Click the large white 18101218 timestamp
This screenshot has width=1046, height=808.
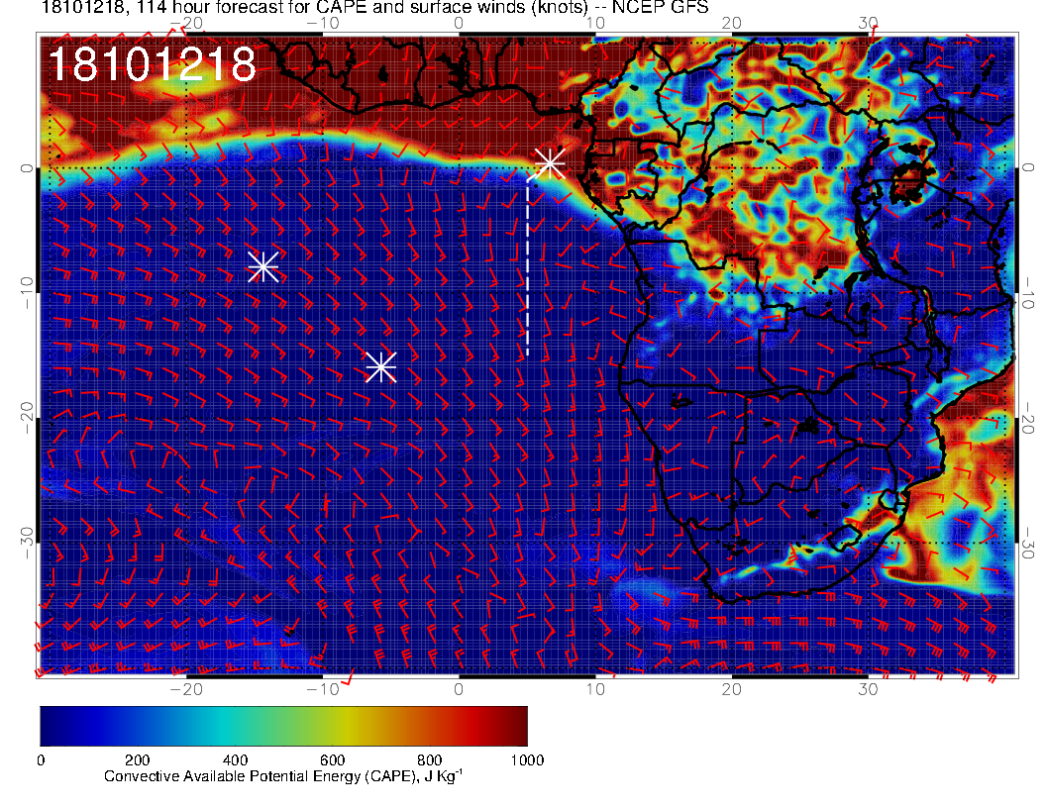coord(152,65)
